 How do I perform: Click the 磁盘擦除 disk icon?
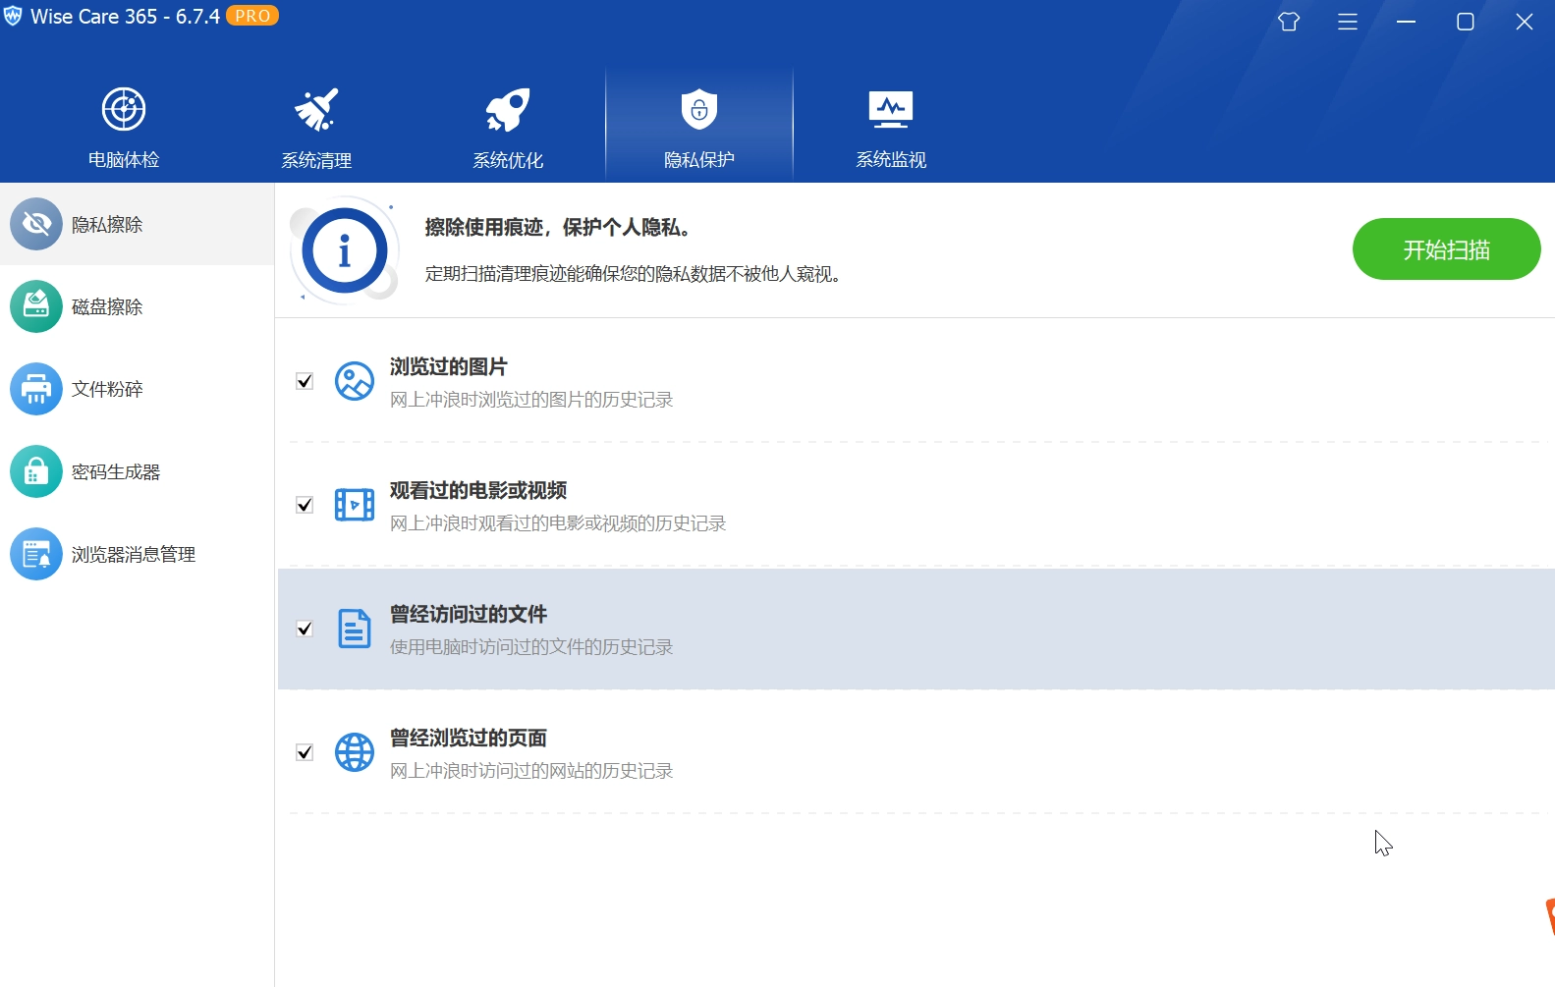[x=36, y=306]
